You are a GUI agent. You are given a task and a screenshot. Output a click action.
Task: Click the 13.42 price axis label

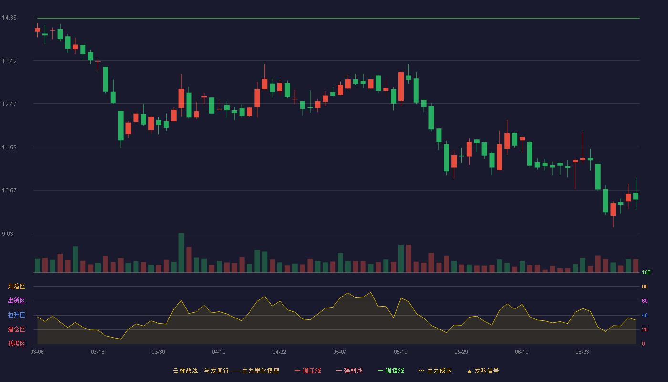coord(9,61)
